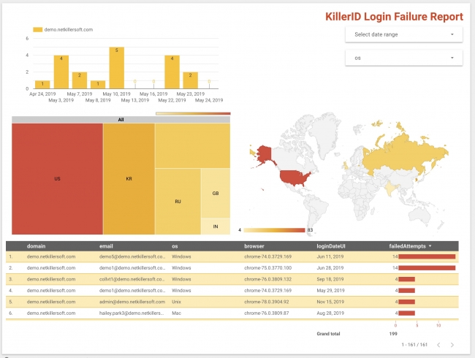Expand the os filter dropdown

[x=403, y=58]
